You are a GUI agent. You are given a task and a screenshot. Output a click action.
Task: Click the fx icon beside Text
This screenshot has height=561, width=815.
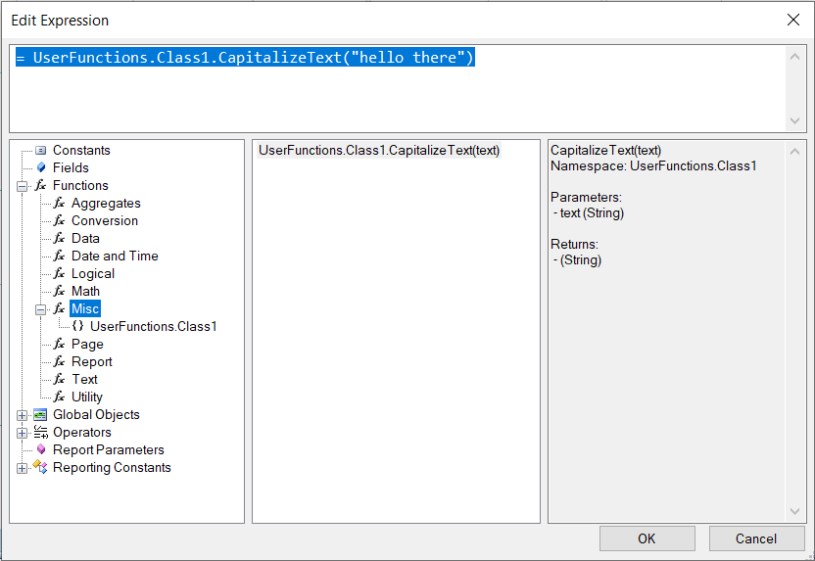click(59, 379)
